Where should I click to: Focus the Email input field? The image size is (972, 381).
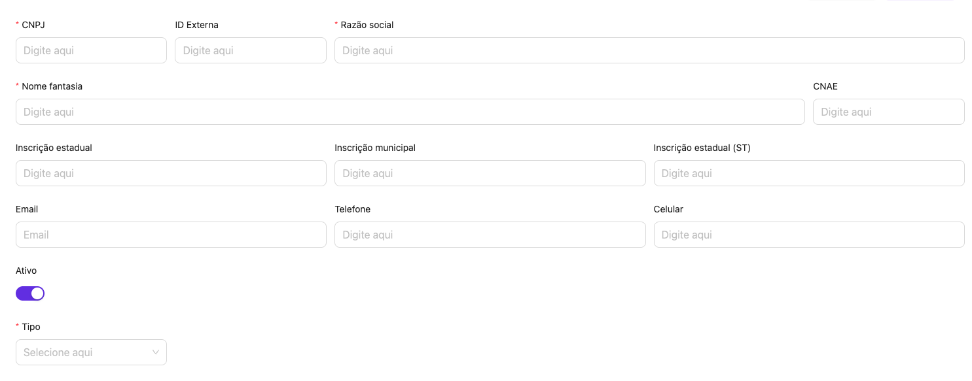click(x=171, y=235)
